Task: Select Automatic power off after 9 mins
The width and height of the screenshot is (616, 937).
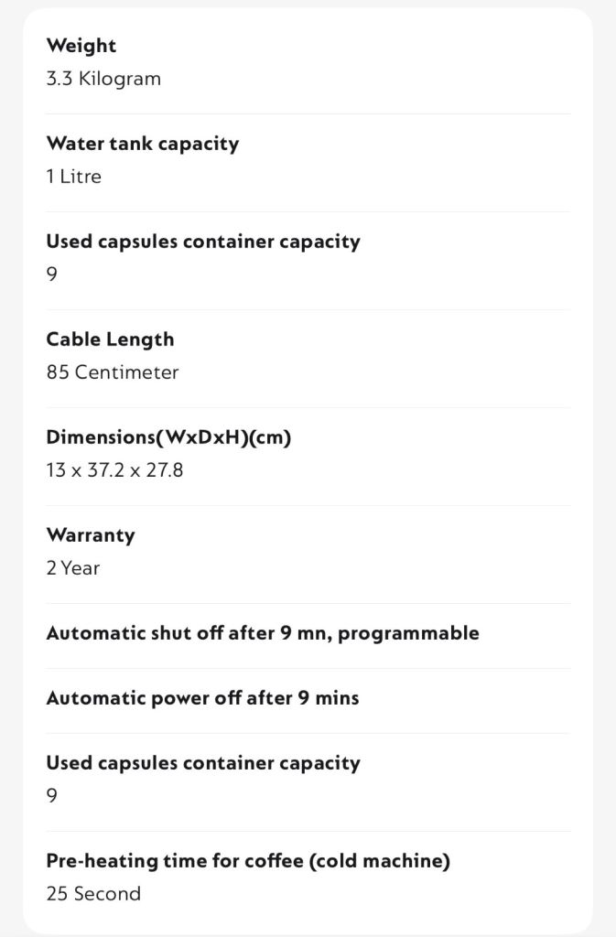Action: pos(202,698)
